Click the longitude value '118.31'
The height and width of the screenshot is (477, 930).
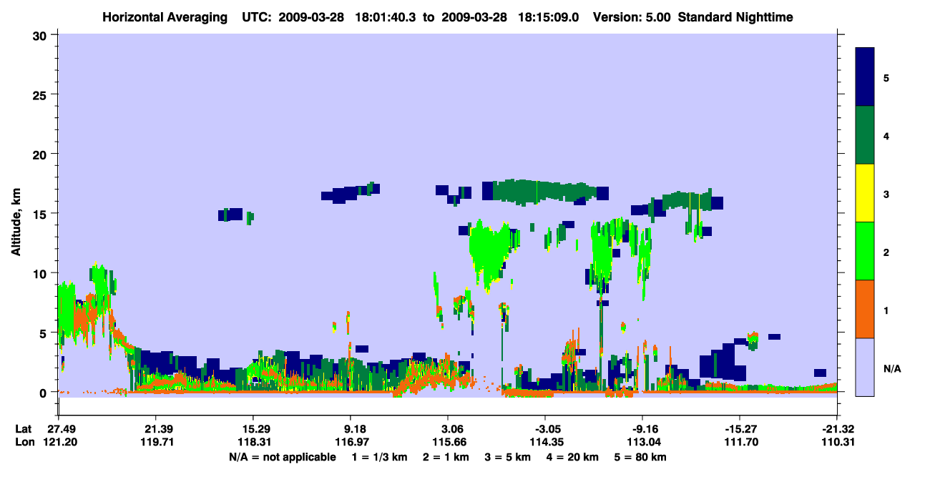[253, 442]
